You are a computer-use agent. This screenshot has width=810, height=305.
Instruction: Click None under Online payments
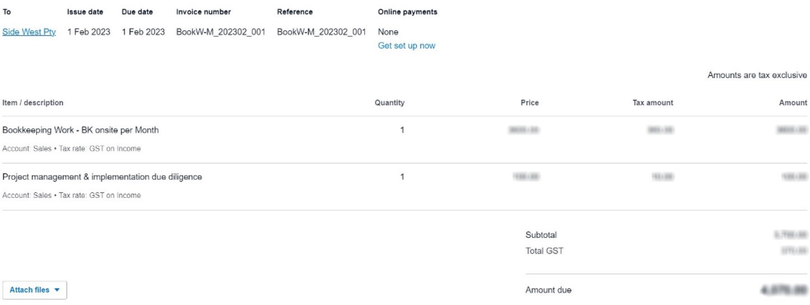[388, 32]
